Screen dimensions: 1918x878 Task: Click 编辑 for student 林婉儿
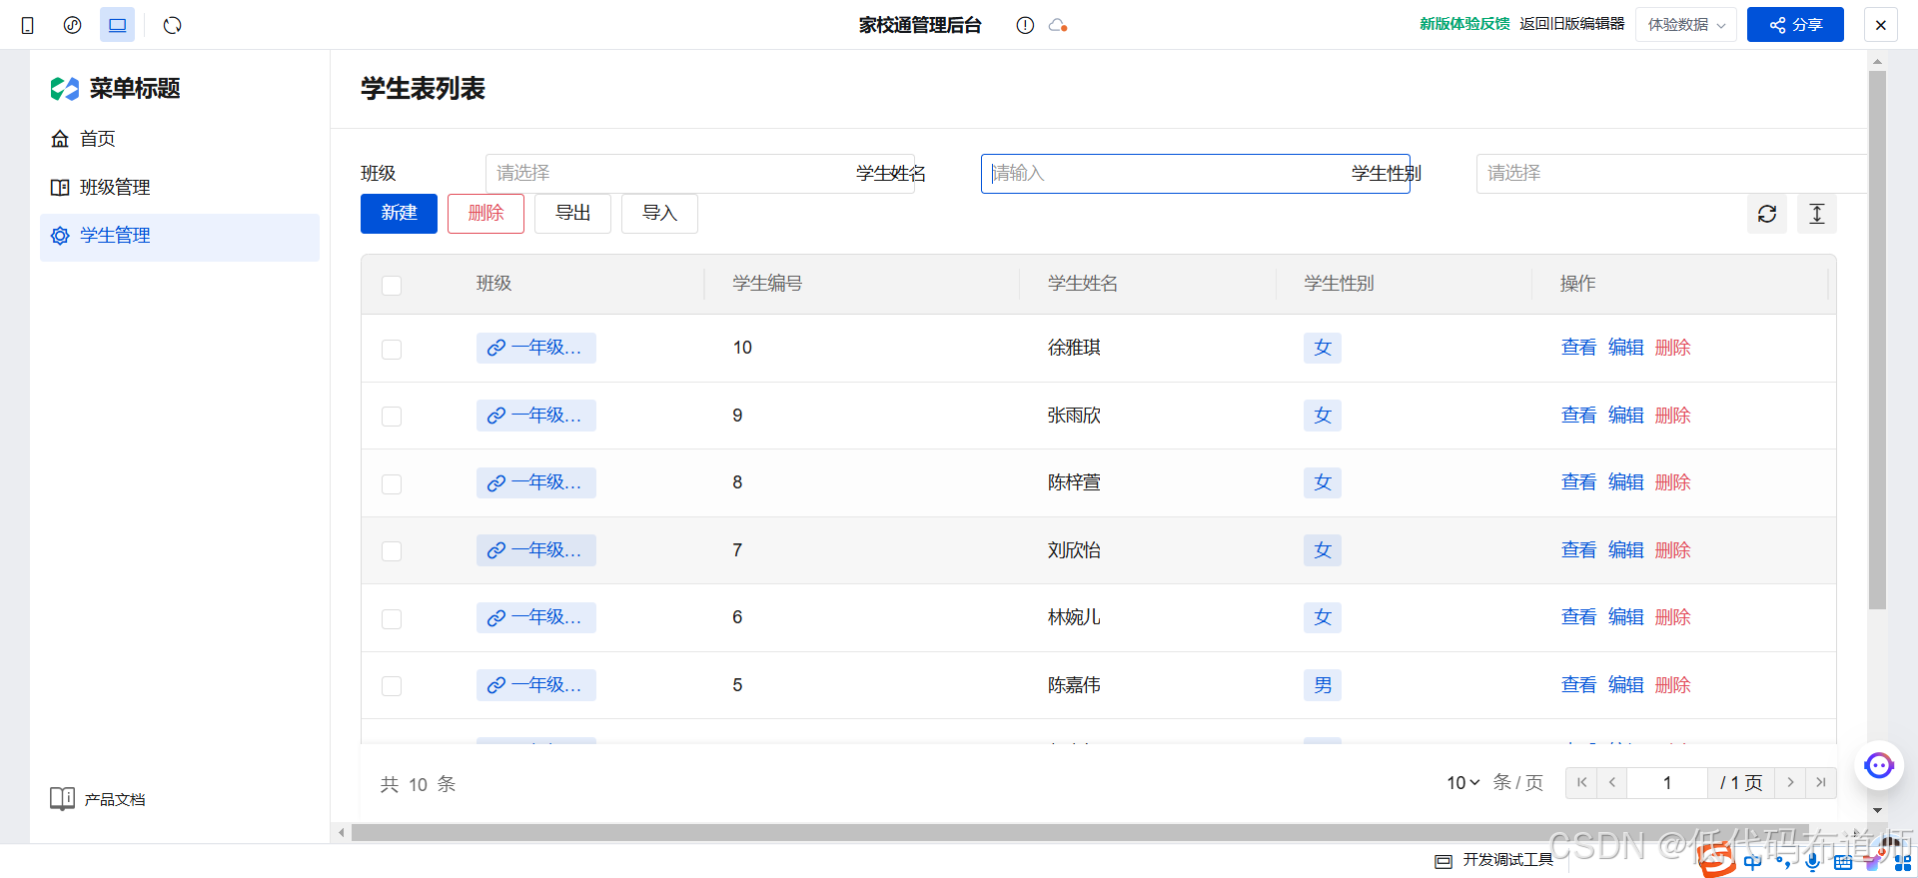pos(1625,617)
